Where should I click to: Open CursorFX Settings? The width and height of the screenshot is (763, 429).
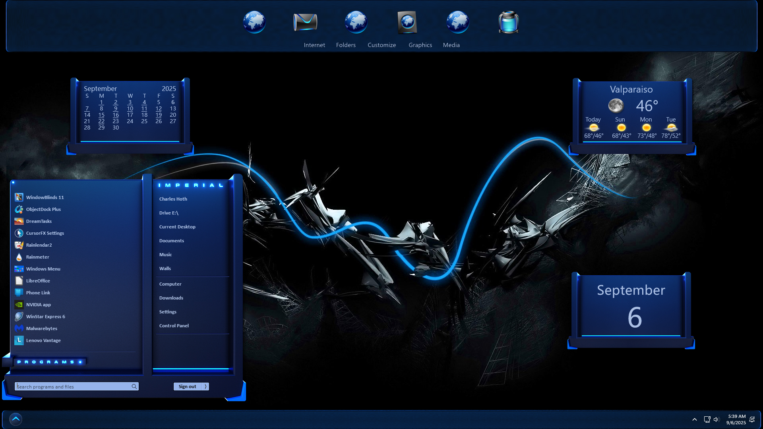pos(45,233)
